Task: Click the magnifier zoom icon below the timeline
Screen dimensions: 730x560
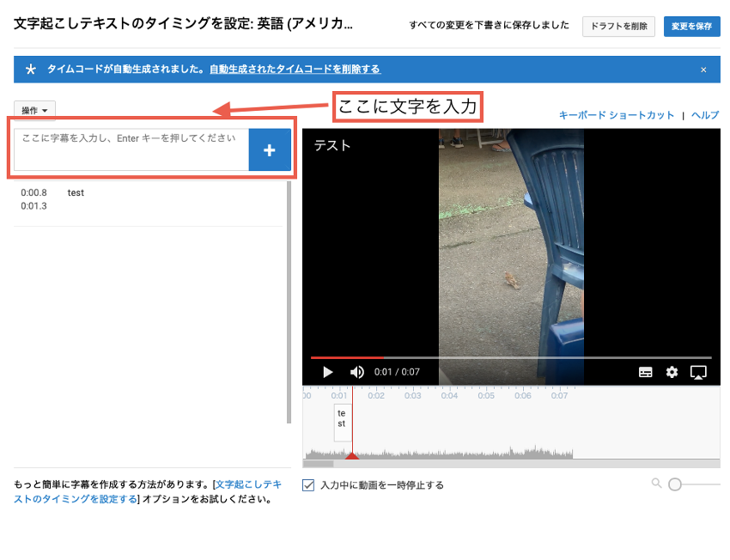Action: coord(657,484)
